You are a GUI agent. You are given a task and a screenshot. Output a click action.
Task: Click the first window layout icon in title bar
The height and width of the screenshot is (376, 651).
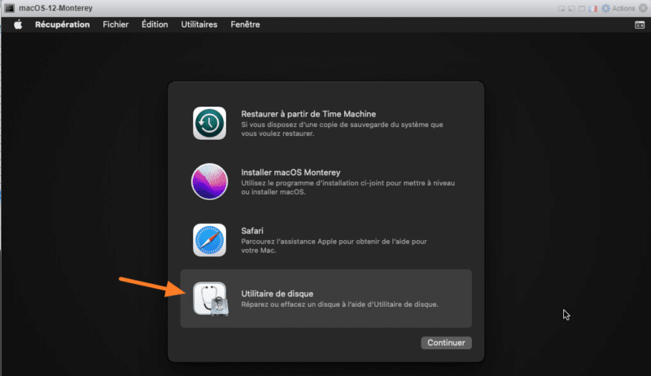coord(561,8)
